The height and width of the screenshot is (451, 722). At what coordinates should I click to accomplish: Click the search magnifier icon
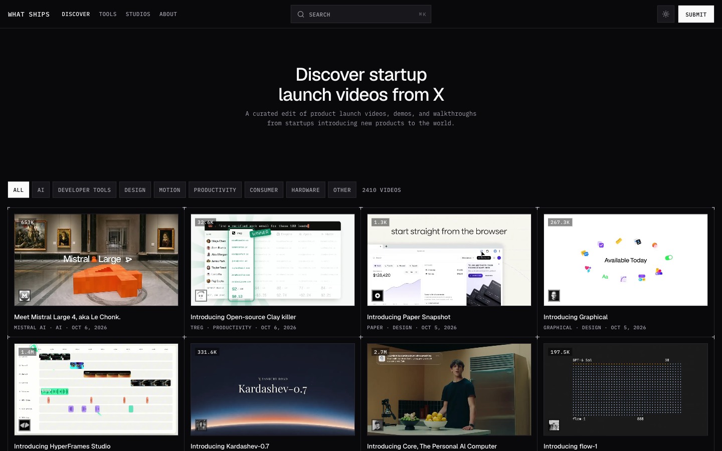[301, 15]
